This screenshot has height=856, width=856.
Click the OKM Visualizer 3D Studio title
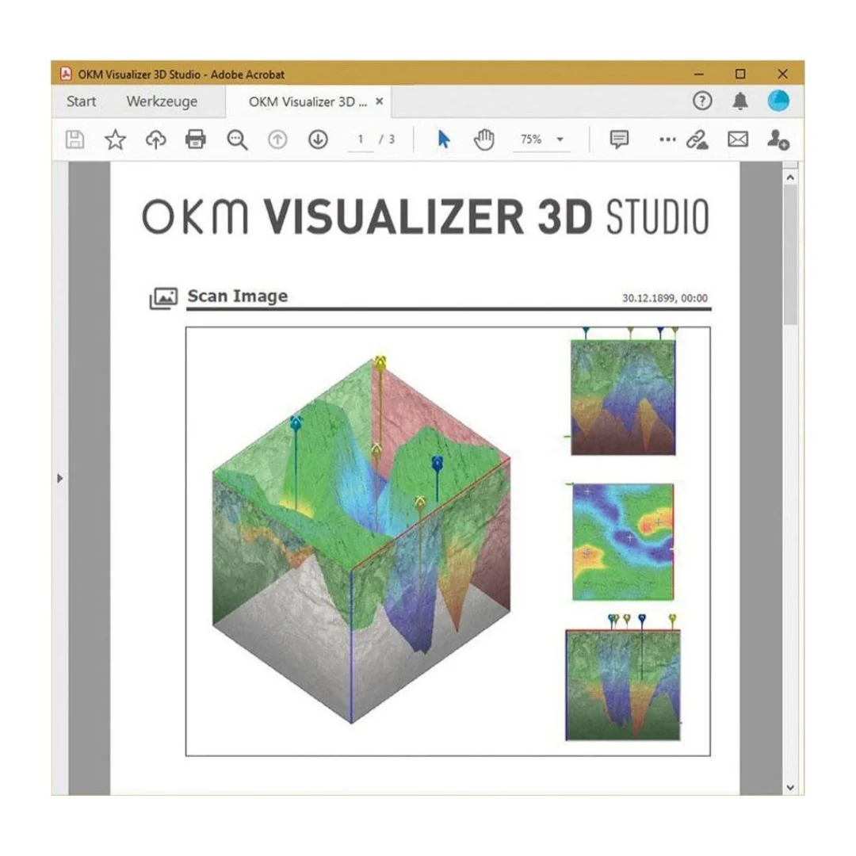point(426,216)
